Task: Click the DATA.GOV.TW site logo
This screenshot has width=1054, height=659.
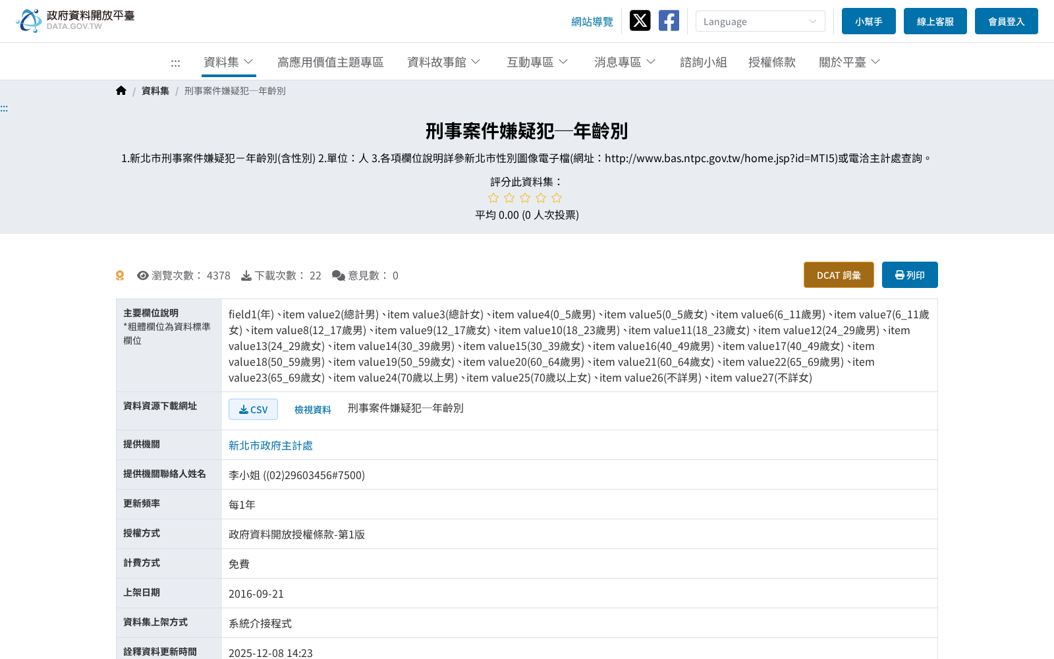Action: [x=75, y=20]
